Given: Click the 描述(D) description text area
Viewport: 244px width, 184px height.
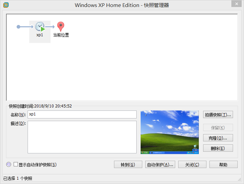Looking at the screenshot, I should pos(82,137).
